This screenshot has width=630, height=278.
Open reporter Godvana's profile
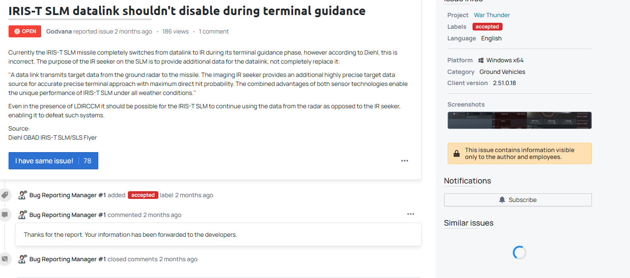coord(59,31)
